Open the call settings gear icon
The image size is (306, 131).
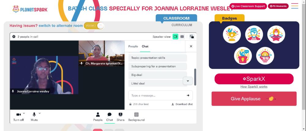coord(14,37)
